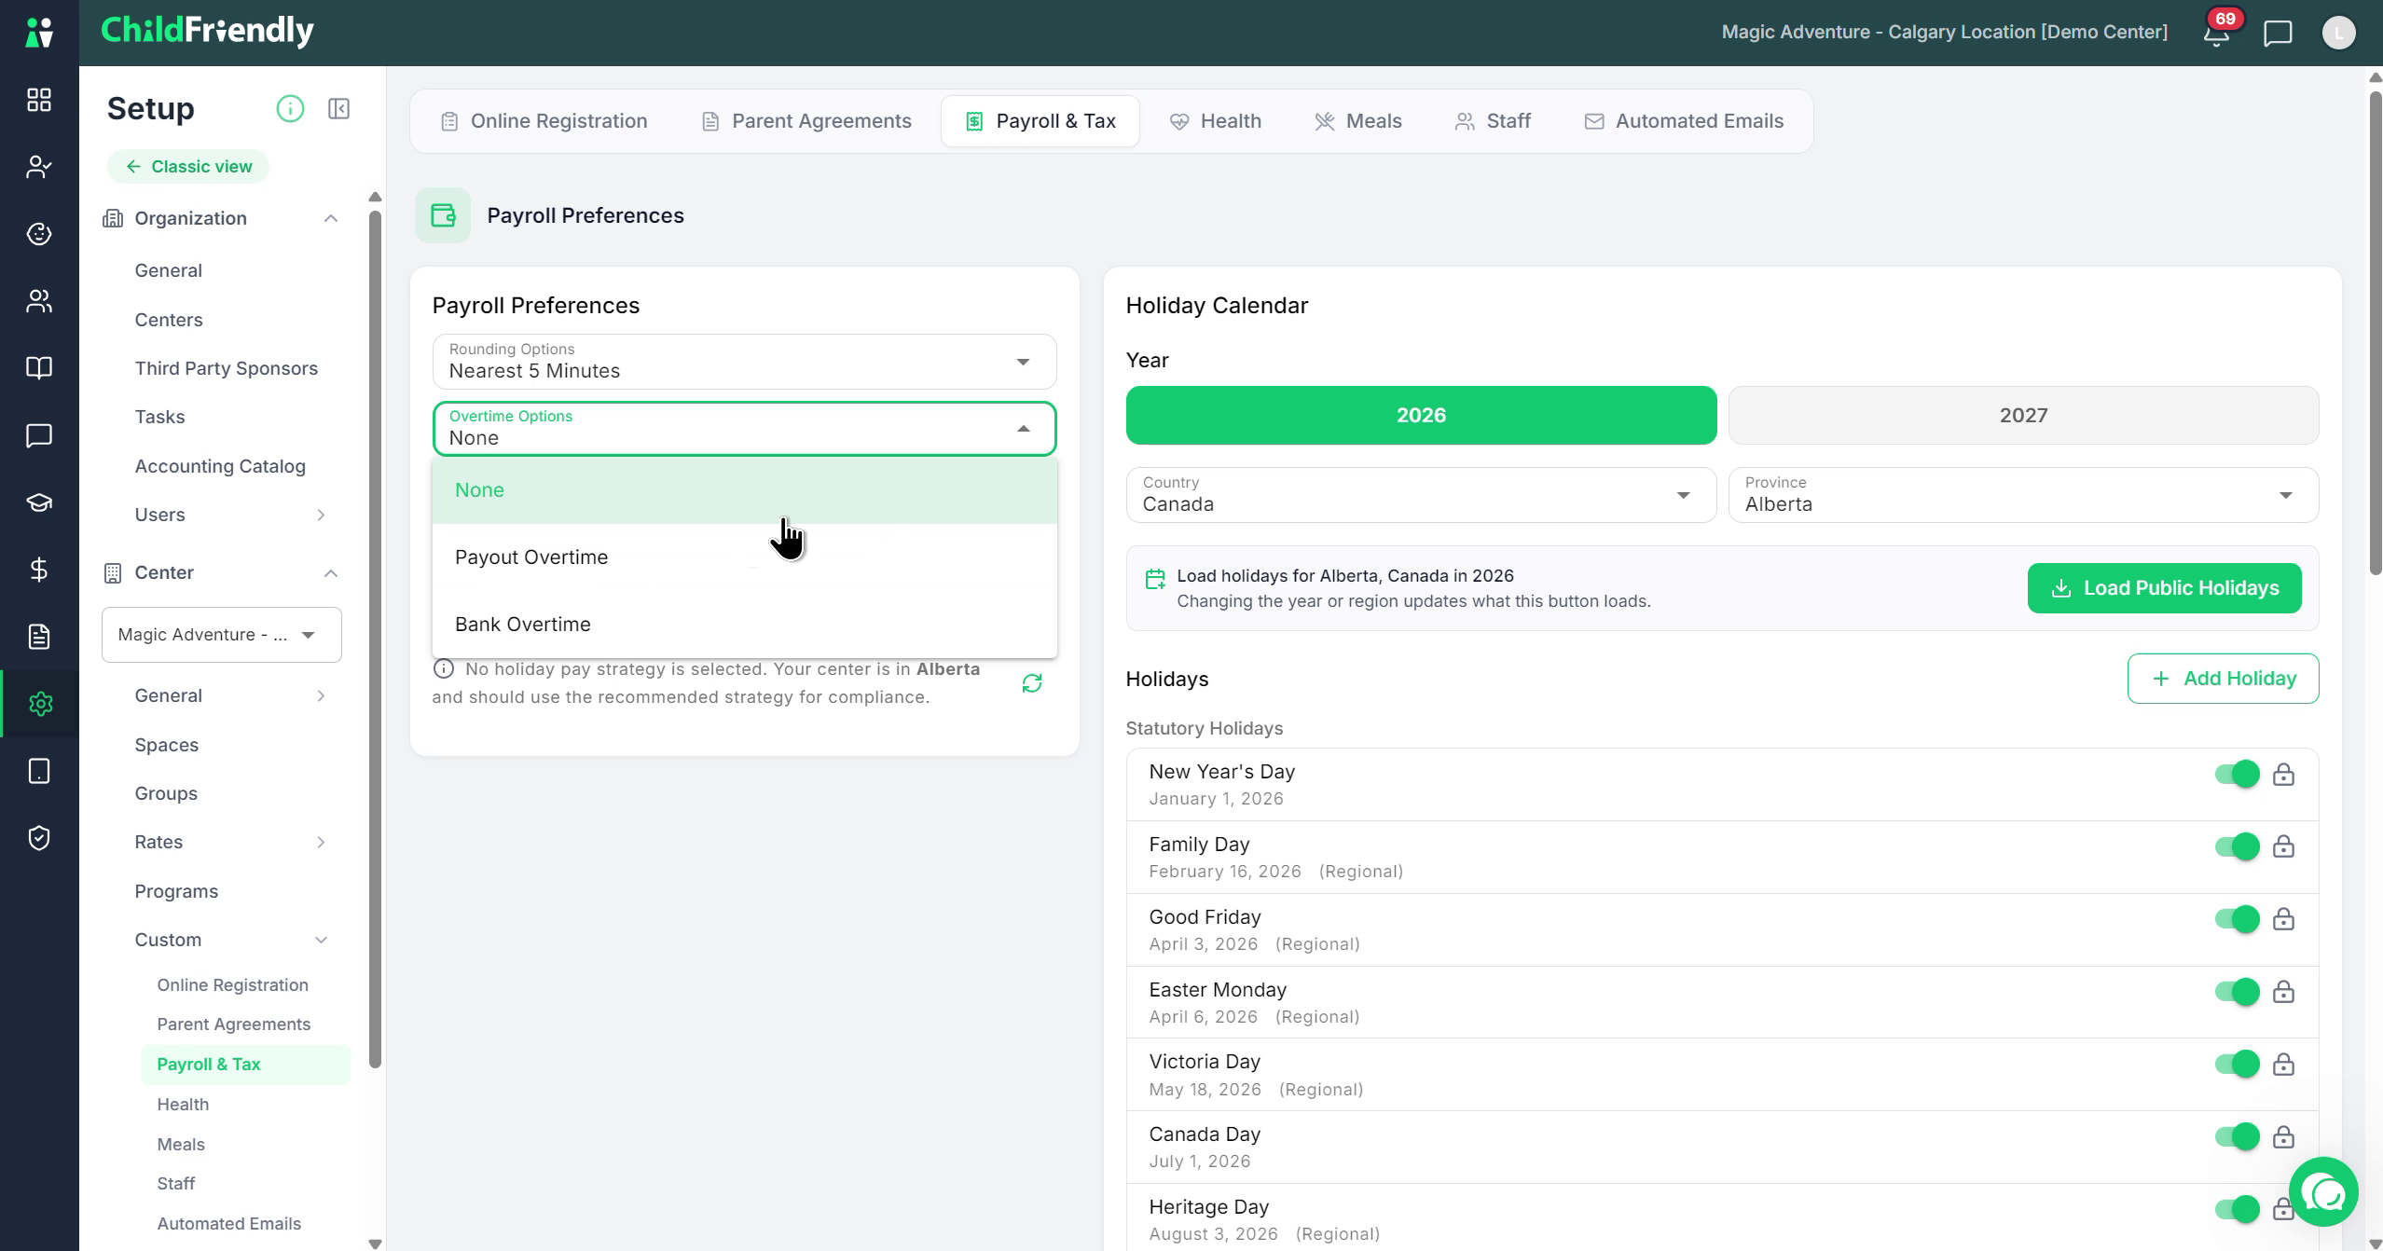Switch to the Health tab
This screenshot has width=2383, height=1251.
1216,121
